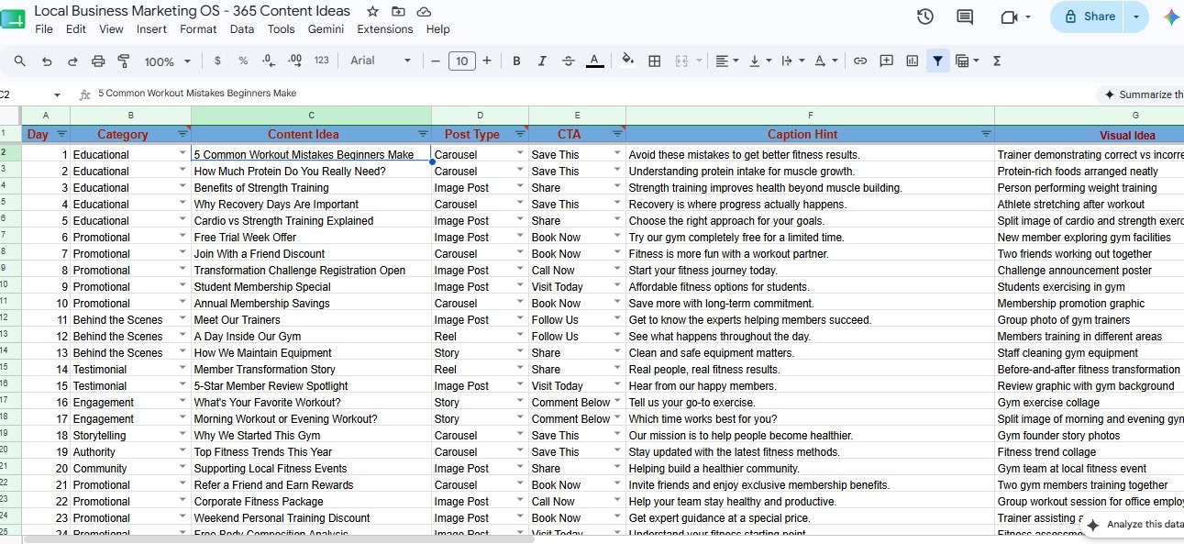Select cell 'Student Membership Special'

point(311,287)
